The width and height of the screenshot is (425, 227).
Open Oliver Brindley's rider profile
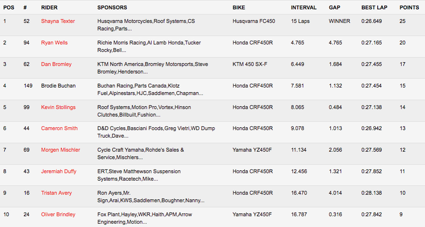click(58, 214)
